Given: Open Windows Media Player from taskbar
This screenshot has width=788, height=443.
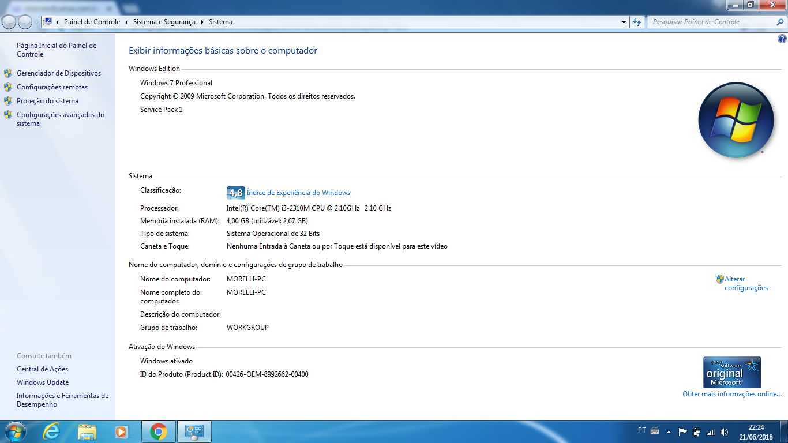Looking at the screenshot, I should [x=122, y=431].
